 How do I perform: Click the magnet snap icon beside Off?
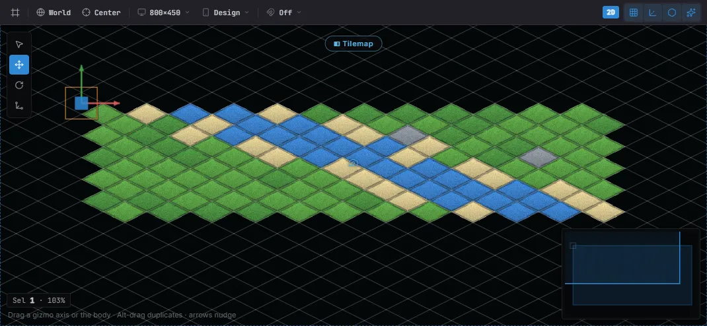click(x=270, y=13)
